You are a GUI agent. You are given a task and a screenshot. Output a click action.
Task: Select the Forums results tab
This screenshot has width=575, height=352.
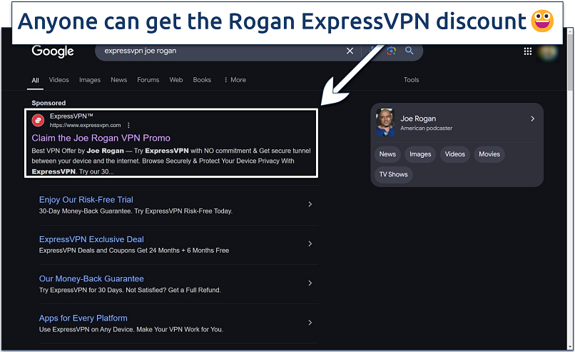pyautogui.click(x=148, y=80)
